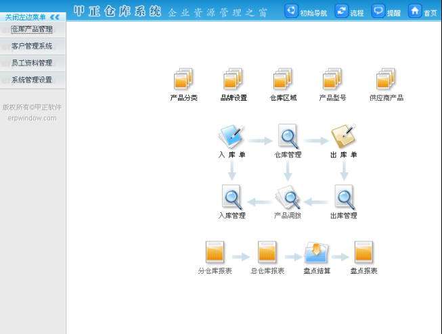Open the 供应商产品 icon

pos(386,79)
